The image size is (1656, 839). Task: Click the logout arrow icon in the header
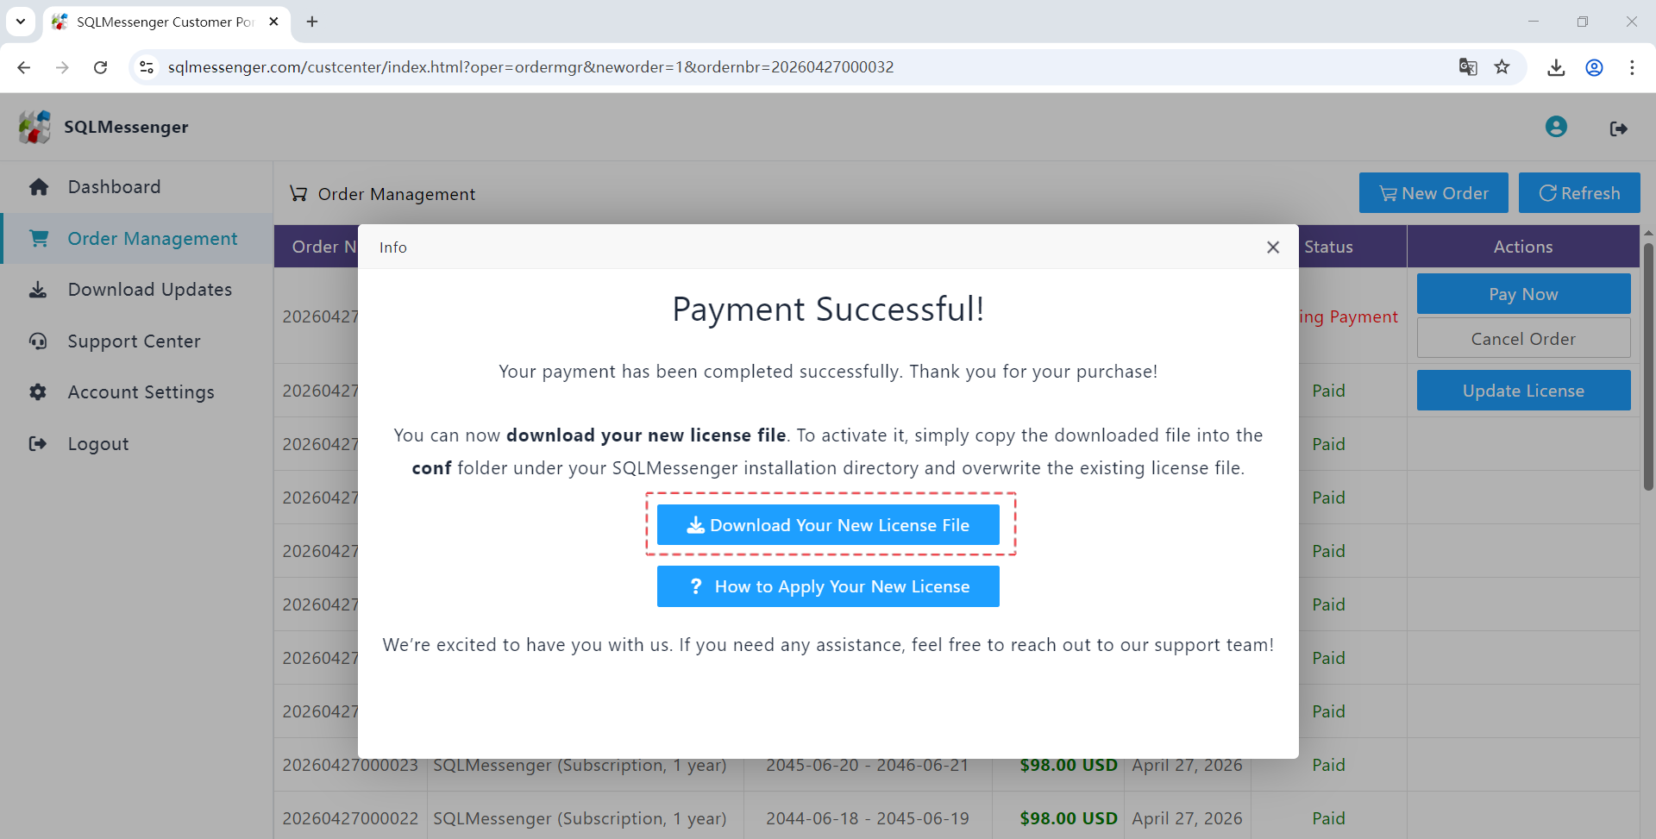click(x=1619, y=128)
